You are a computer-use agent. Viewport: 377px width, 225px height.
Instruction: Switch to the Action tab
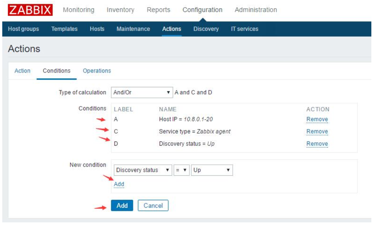[23, 70]
